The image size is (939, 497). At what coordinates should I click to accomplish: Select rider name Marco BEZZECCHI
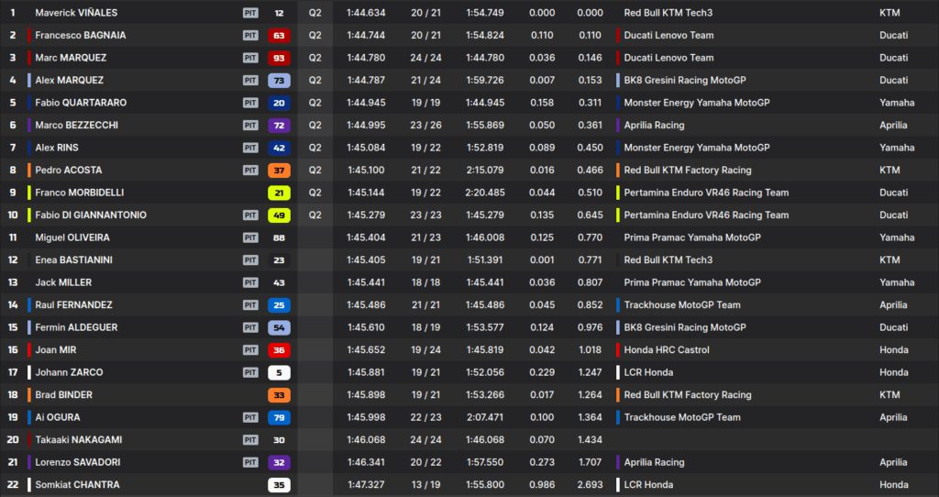point(76,125)
